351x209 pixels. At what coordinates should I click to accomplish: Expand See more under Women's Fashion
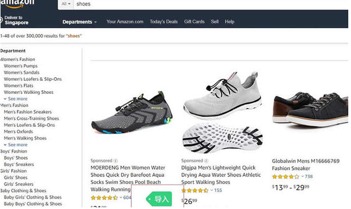pyautogui.click(x=16, y=99)
